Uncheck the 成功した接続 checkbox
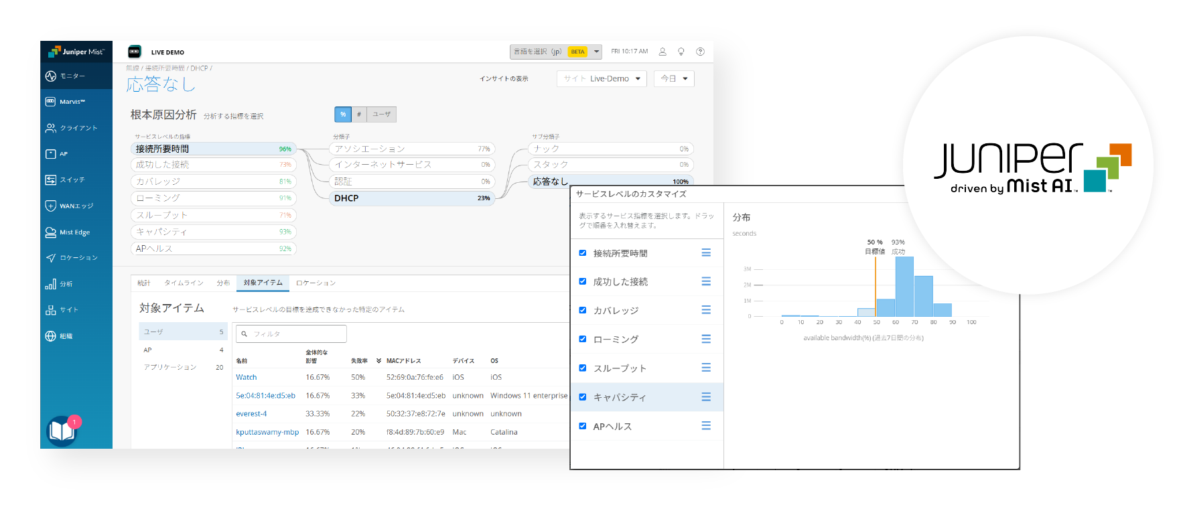Image resolution: width=1179 pixels, height=509 pixels. [583, 281]
